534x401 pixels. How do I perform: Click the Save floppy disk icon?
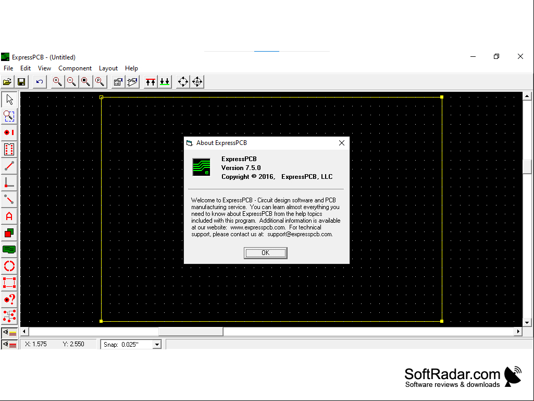pyautogui.click(x=21, y=82)
